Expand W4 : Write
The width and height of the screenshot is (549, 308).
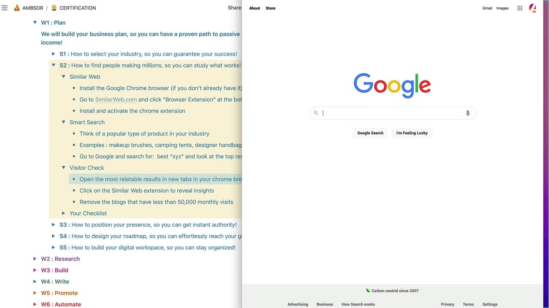pyautogui.click(x=35, y=281)
